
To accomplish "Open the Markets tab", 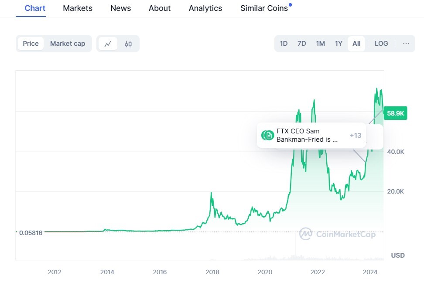I will point(78,8).
